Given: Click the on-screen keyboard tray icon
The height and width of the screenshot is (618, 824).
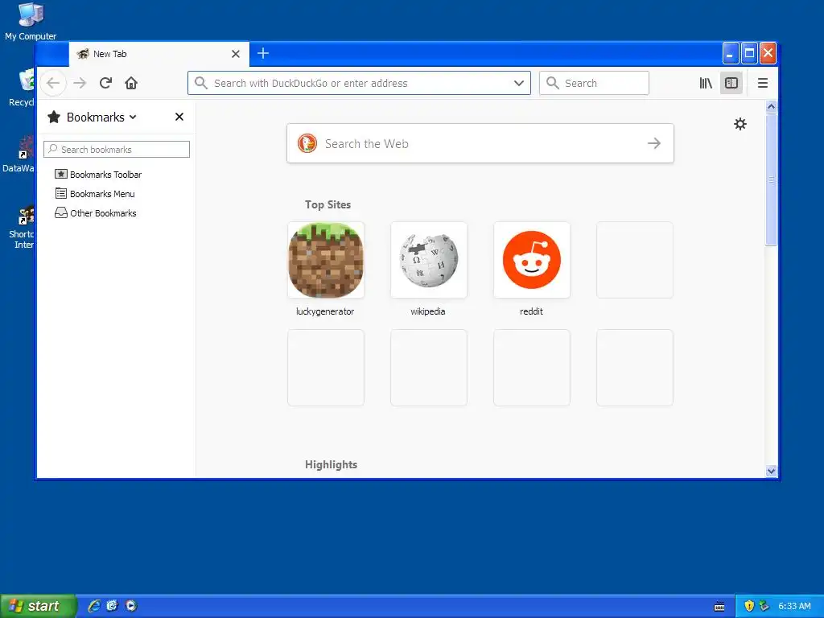Looking at the screenshot, I should point(719,607).
